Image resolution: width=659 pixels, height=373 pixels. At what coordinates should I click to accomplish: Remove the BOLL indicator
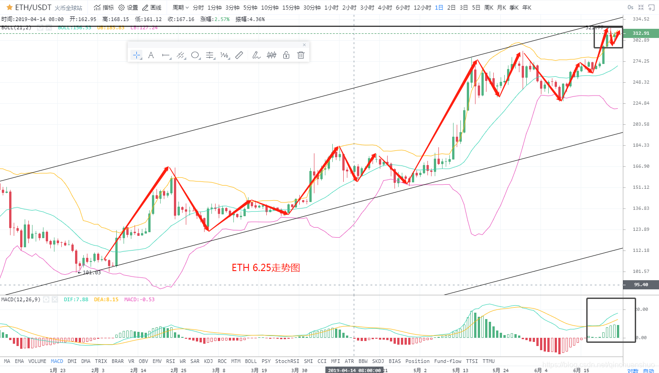click(x=49, y=27)
